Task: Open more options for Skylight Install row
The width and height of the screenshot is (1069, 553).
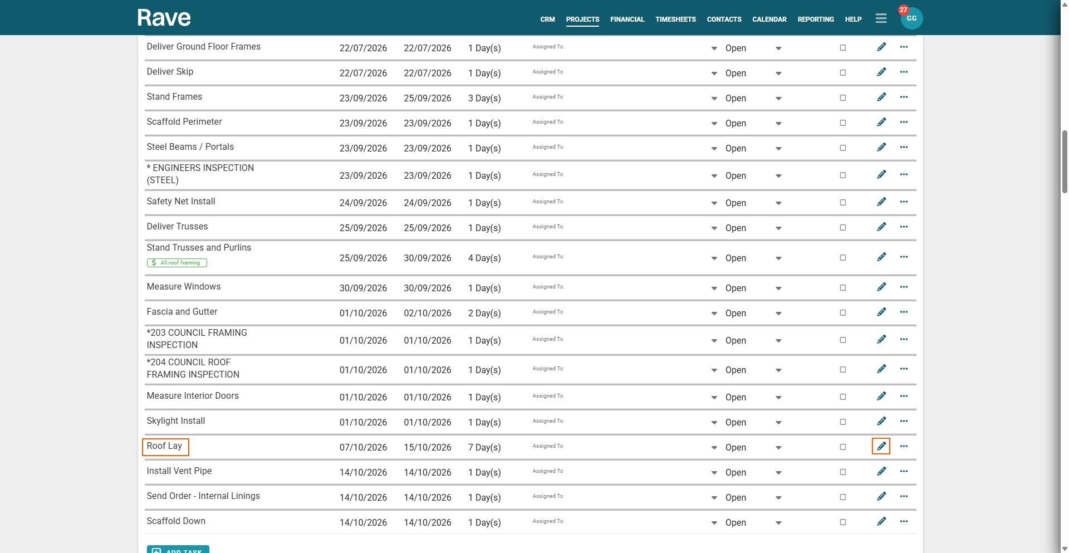Action: pyautogui.click(x=903, y=421)
